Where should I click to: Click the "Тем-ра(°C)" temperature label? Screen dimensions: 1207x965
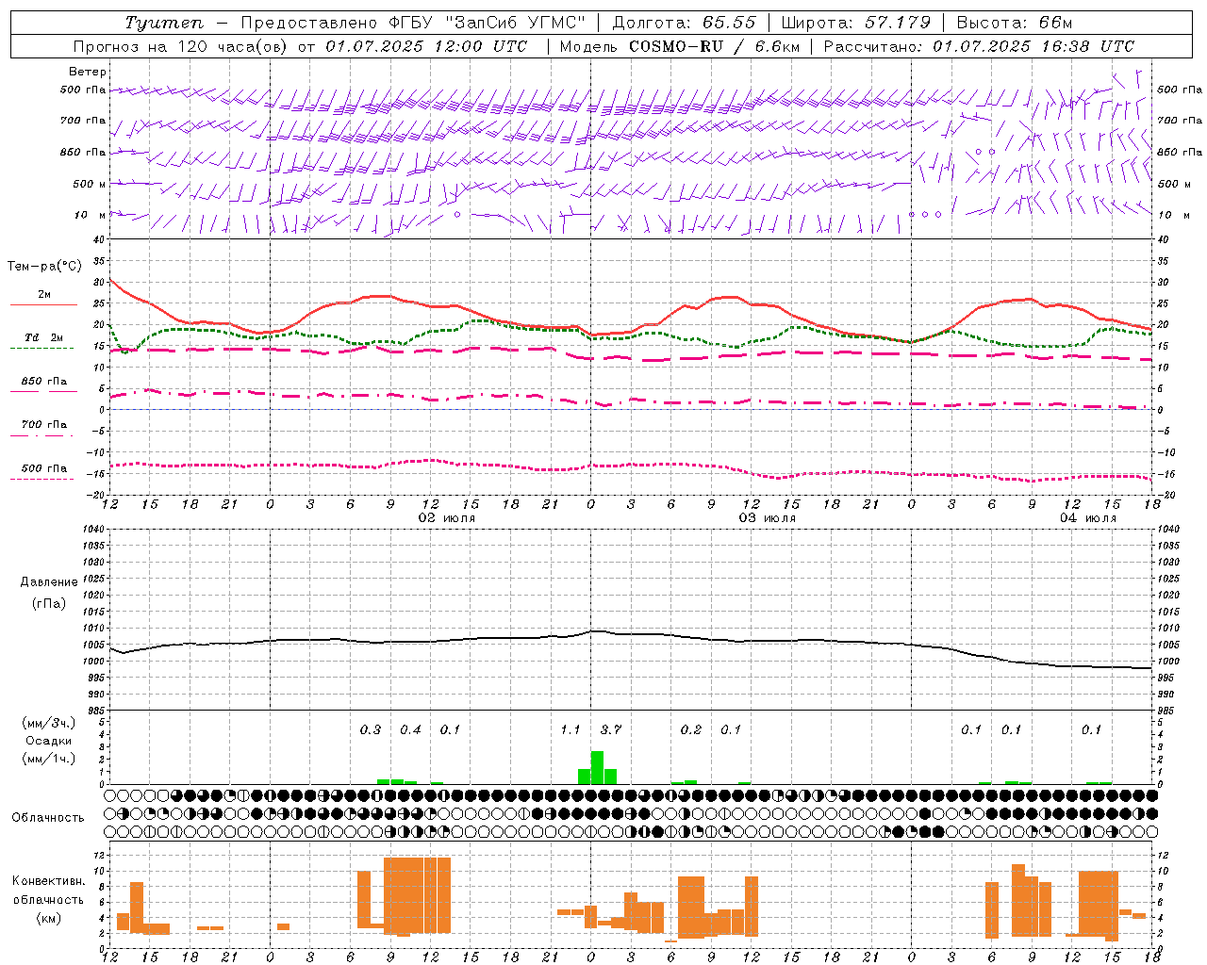pyautogui.click(x=44, y=267)
